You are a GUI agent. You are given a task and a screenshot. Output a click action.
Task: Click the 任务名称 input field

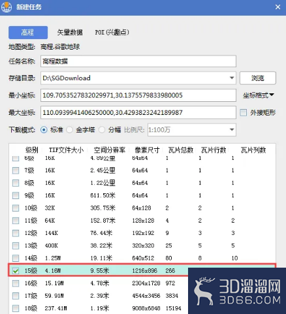pyautogui.click(x=138, y=61)
